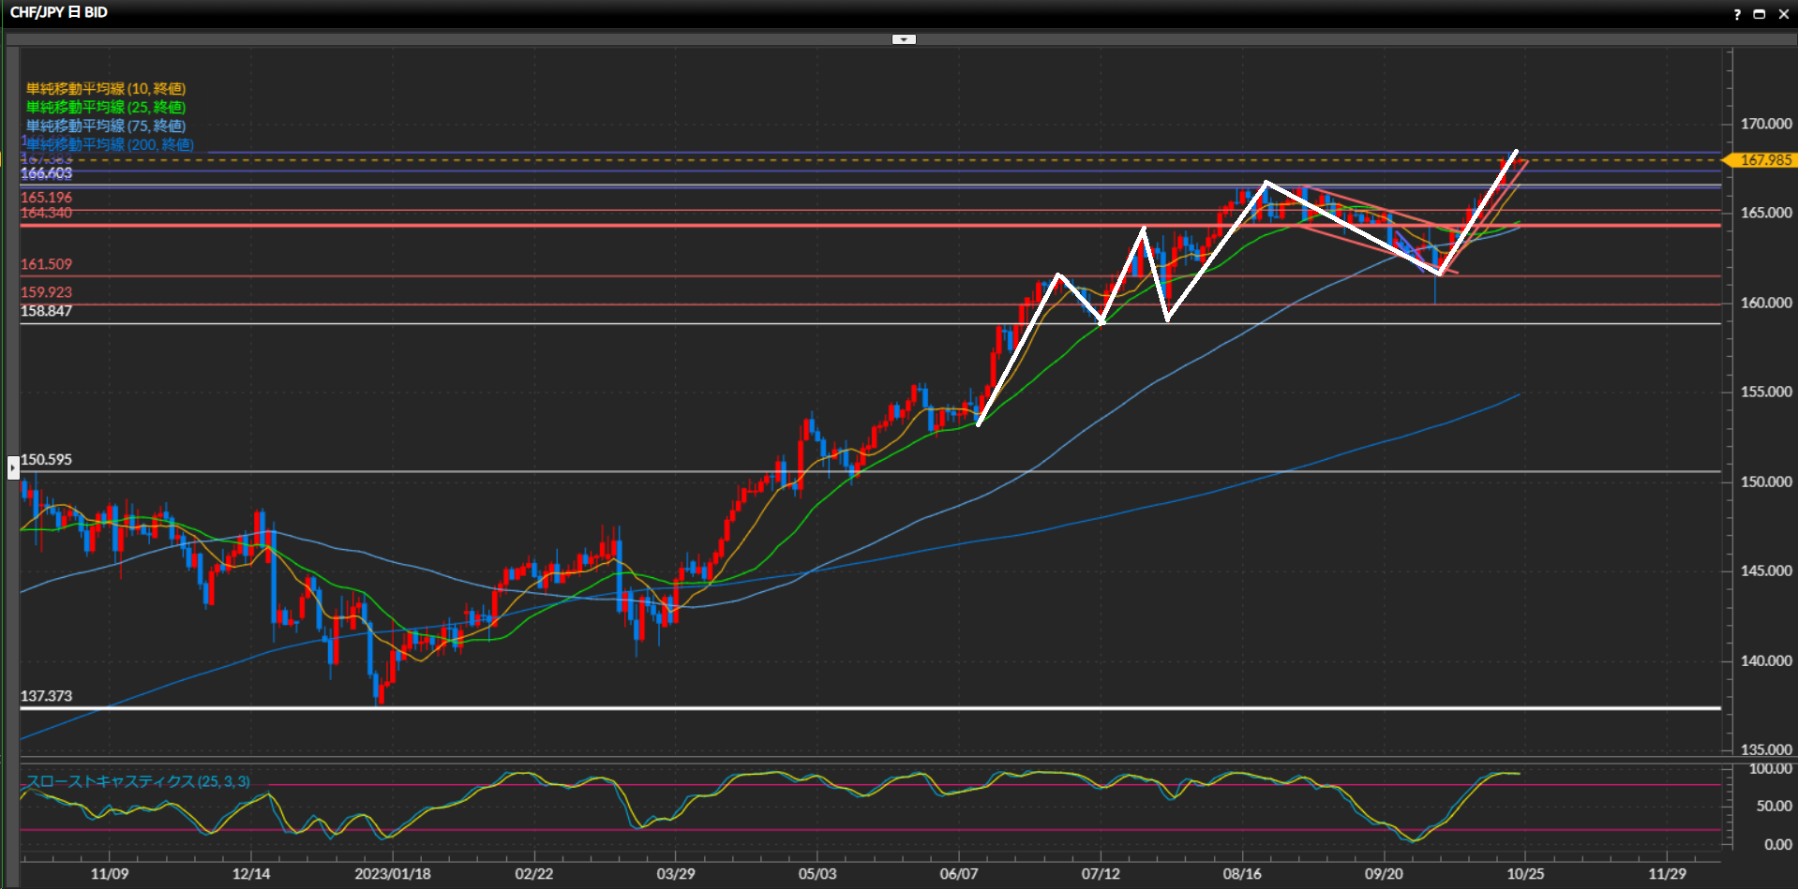Click the current price tag 167.985

(1765, 160)
